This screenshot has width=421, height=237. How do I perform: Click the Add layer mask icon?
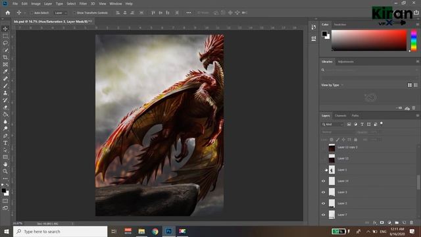pos(382,223)
